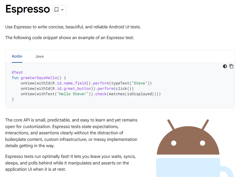Expand the bookmark dropdown arrow
The image size is (238, 177).
click(62, 10)
